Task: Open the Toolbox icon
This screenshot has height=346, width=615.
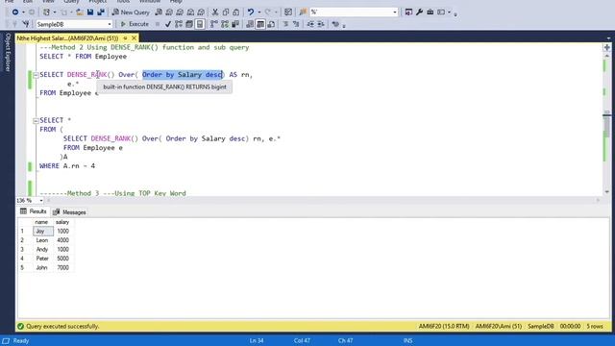Action: click(x=430, y=12)
